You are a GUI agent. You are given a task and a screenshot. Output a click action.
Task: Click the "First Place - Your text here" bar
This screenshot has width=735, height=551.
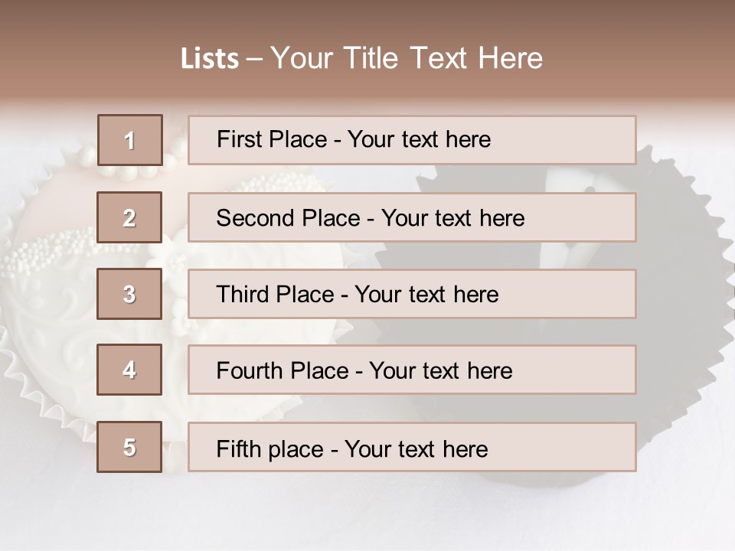[412, 140]
